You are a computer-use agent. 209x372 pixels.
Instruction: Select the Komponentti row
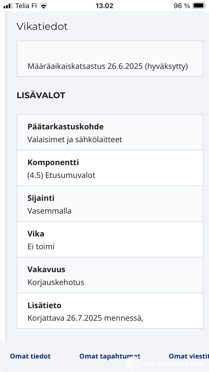coord(110,168)
